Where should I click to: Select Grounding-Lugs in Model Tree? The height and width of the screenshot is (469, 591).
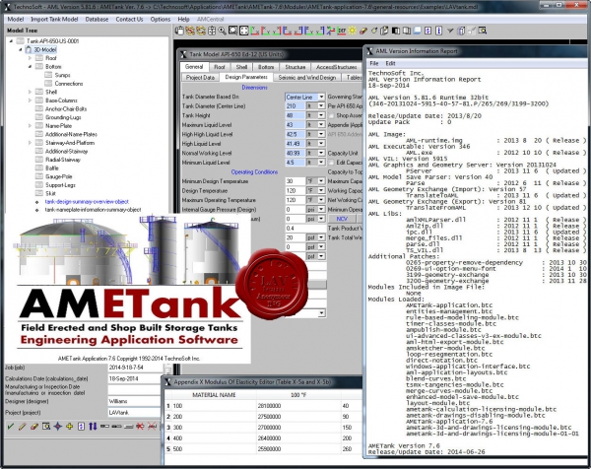pyautogui.click(x=63, y=117)
